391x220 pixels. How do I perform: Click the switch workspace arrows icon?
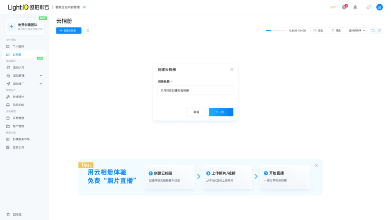coord(84,7)
